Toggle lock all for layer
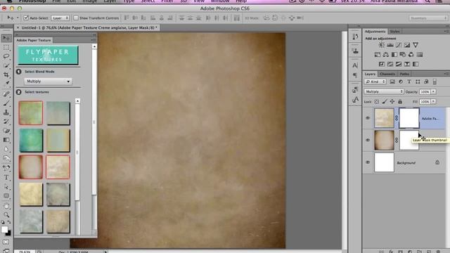The width and height of the screenshot is (450, 253). tap(400, 101)
